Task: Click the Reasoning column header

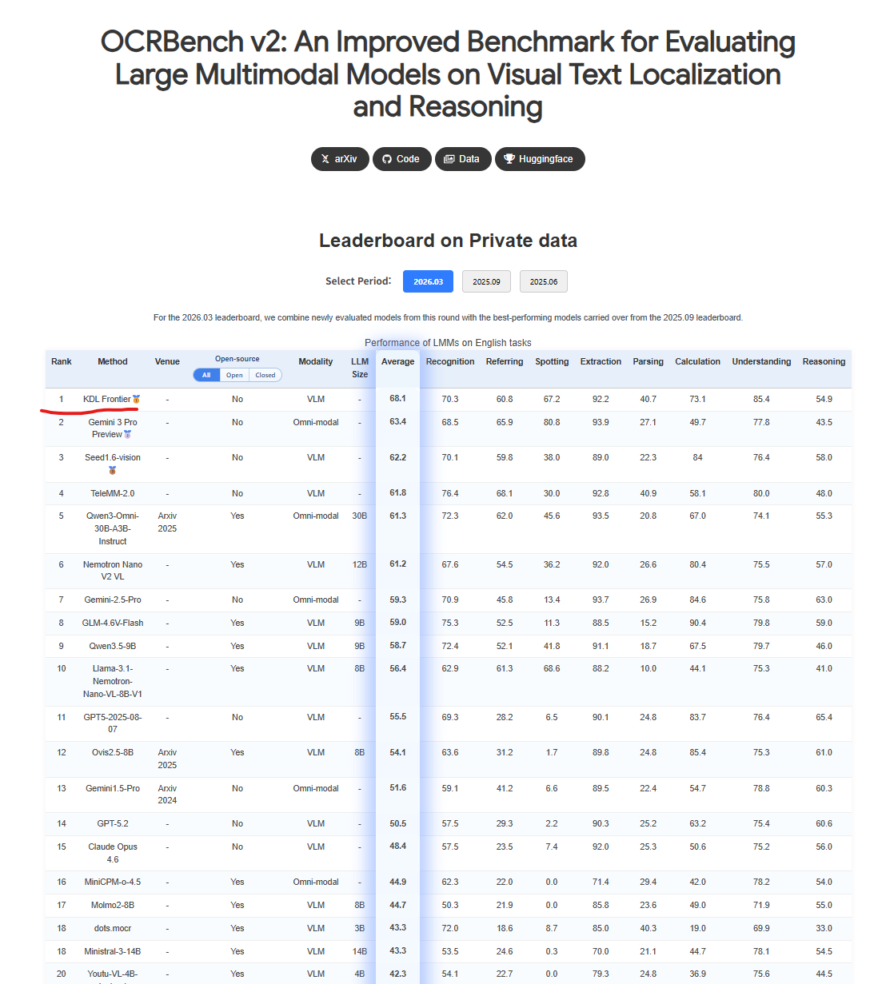Action: [824, 361]
